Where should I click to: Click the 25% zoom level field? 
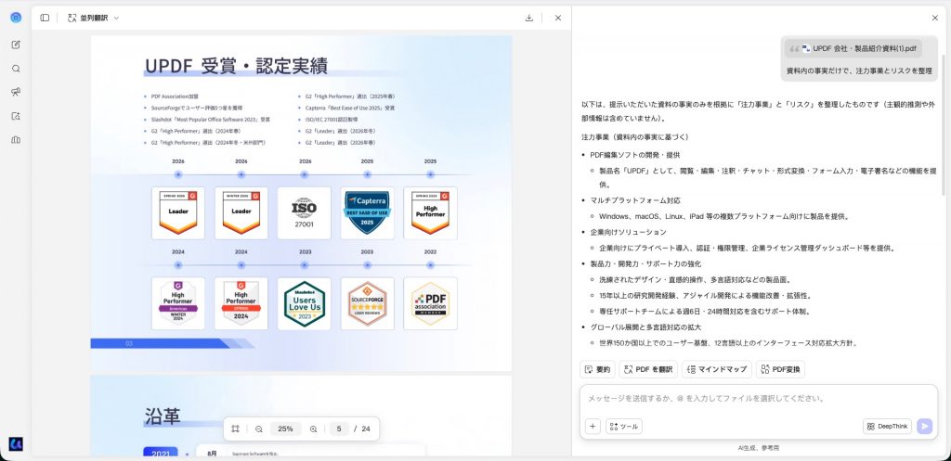click(286, 429)
